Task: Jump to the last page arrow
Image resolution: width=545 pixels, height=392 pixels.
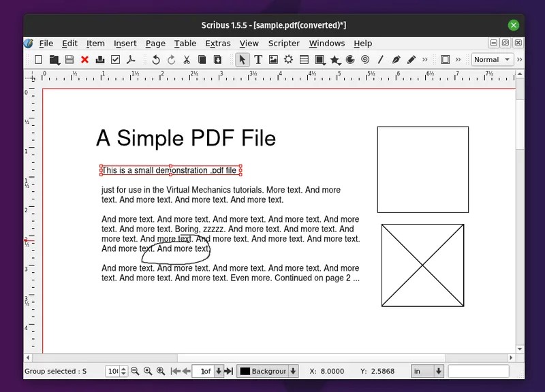Action: tap(229, 371)
